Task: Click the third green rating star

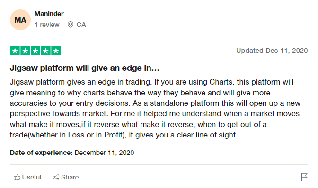Action: [35, 51]
